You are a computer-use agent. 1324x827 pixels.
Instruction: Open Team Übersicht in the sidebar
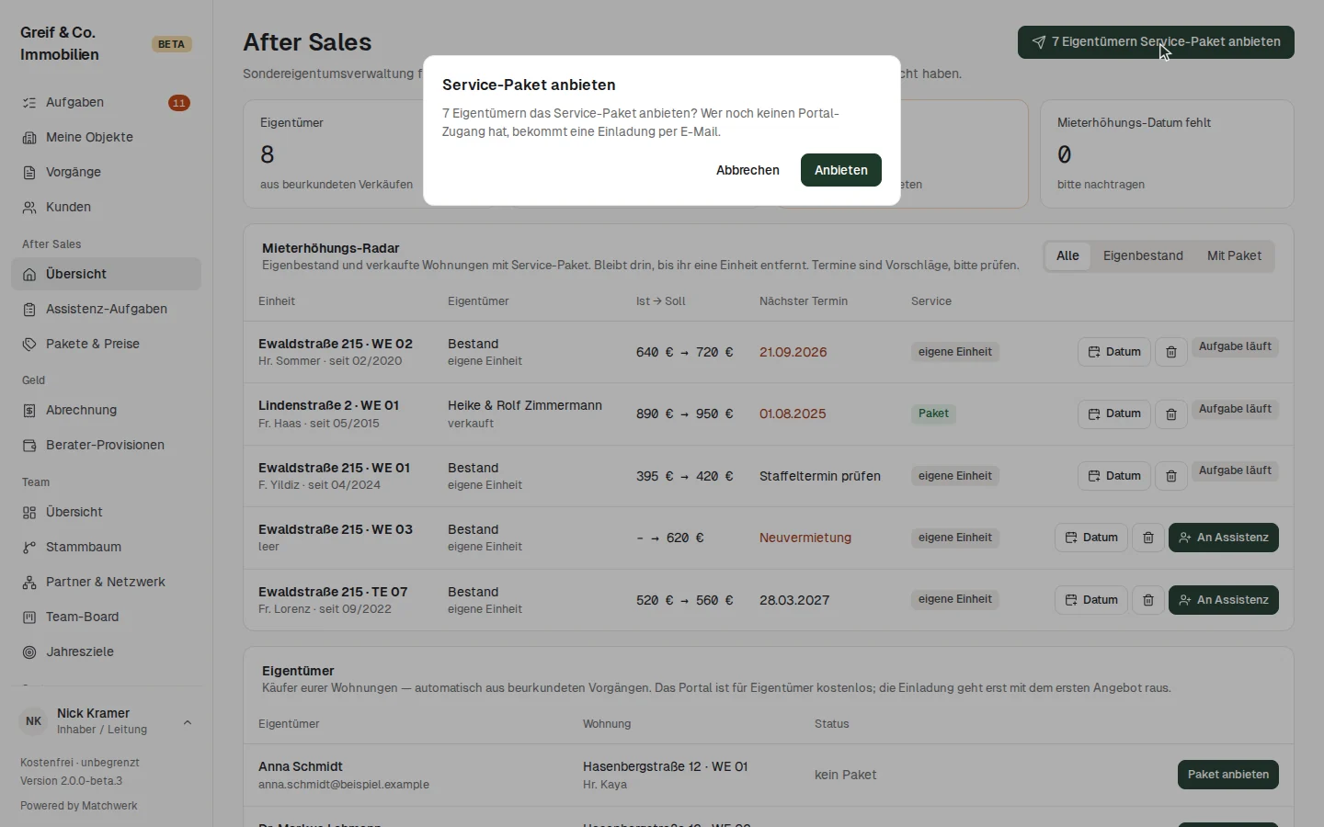click(106, 513)
